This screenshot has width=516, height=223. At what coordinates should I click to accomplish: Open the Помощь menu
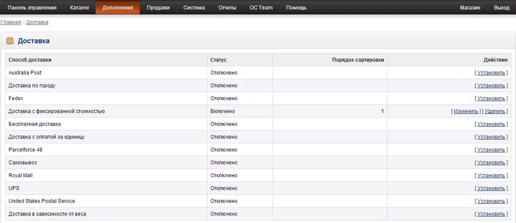click(x=296, y=8)
